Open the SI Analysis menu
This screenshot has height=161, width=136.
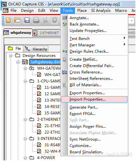[x=101, y=11]
